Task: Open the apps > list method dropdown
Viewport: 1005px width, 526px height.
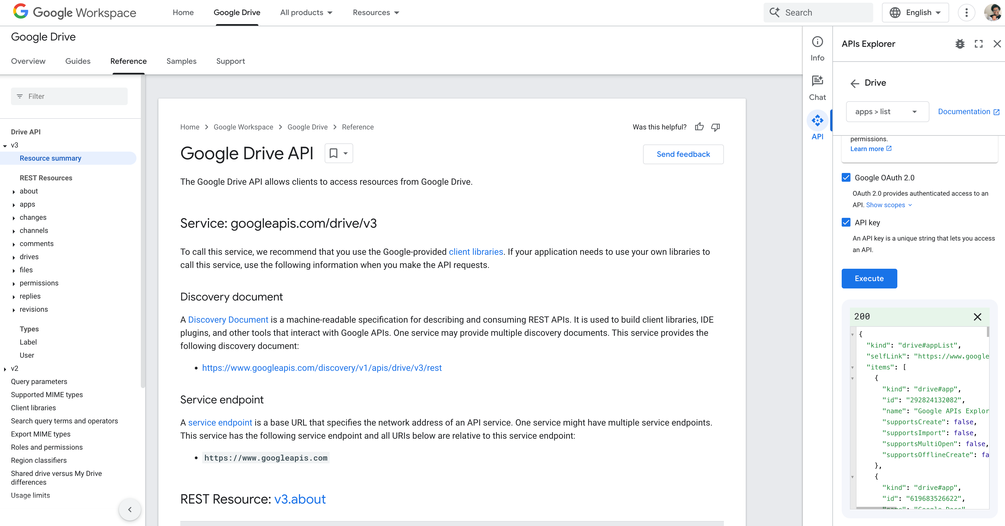Action: 887,112
